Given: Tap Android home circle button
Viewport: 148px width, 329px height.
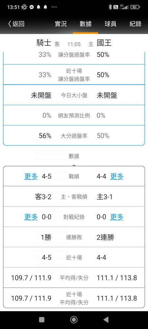Looking at the screenshot, I should click(74, 319).
